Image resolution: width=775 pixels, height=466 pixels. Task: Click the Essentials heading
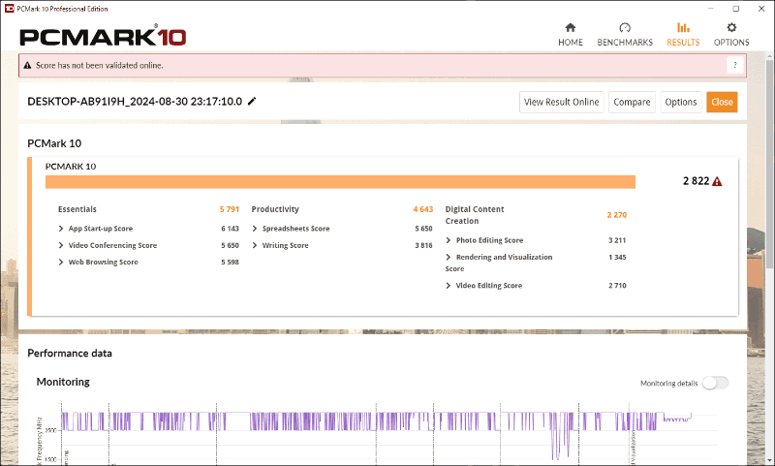pyautogui.click(x=77, y=209)
